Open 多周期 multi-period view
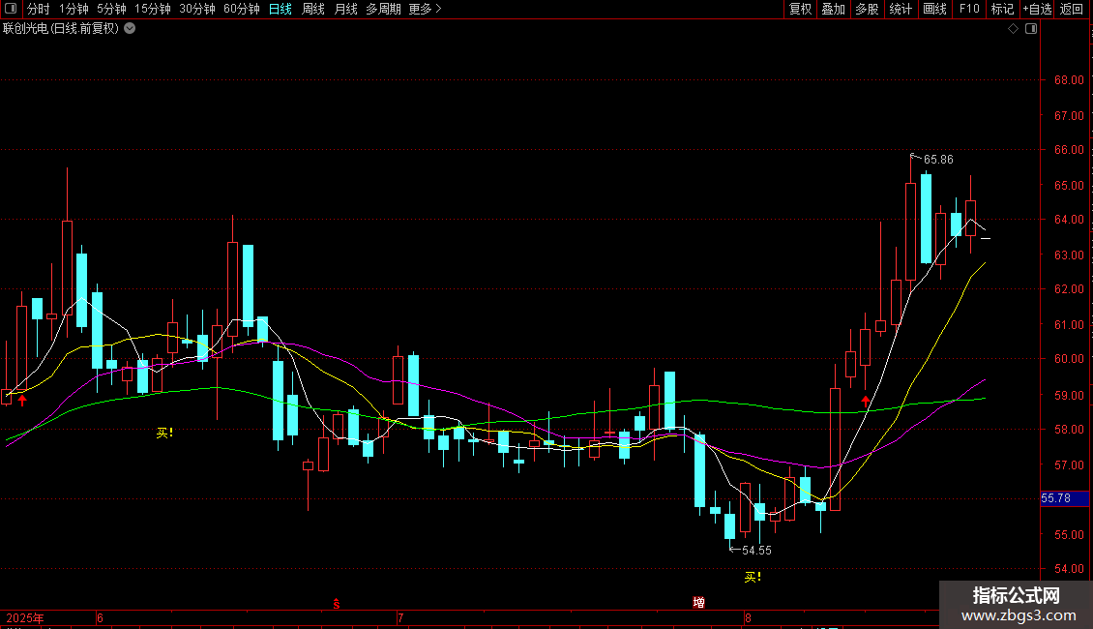The height and width of the screenshot is (629, 1093). click(383, 9)
